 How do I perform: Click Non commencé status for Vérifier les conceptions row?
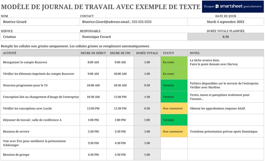point(174,108)
